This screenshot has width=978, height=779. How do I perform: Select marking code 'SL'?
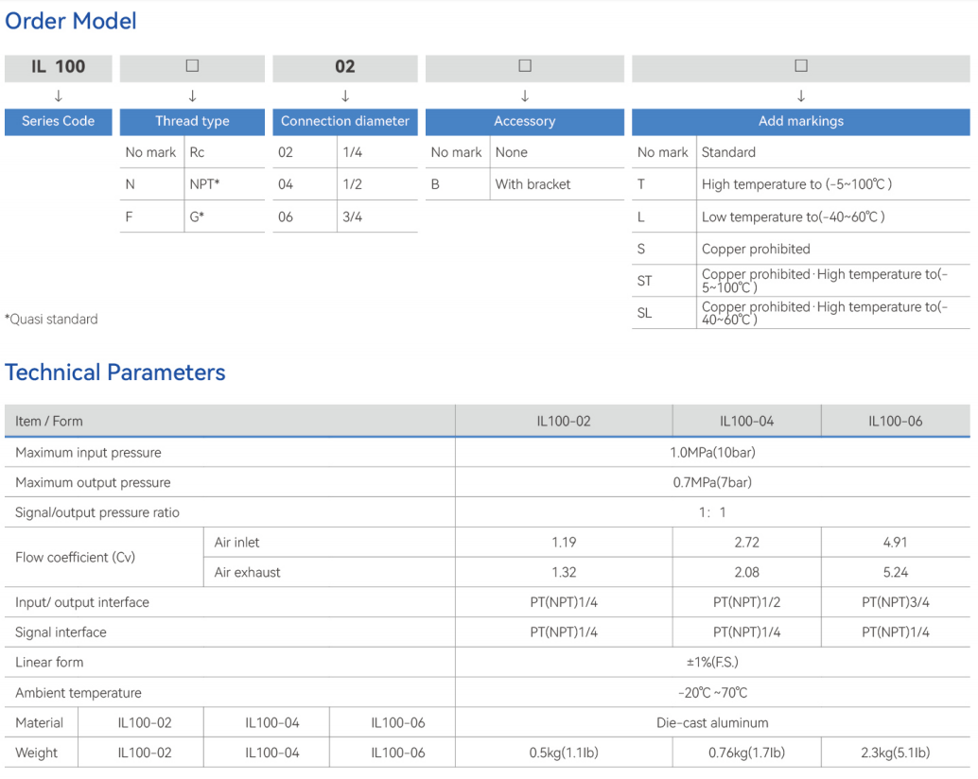tap(644, 313)
